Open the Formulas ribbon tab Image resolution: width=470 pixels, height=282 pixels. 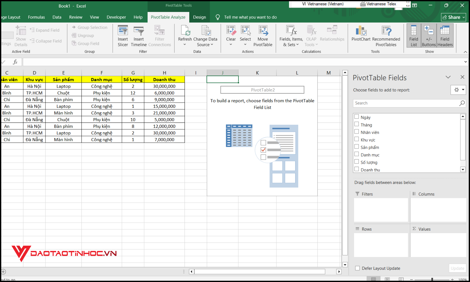[36, 17]
